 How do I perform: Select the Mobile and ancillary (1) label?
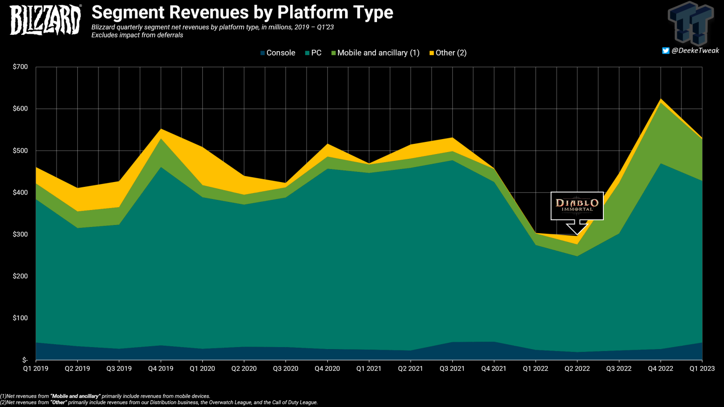coord(378,53)
